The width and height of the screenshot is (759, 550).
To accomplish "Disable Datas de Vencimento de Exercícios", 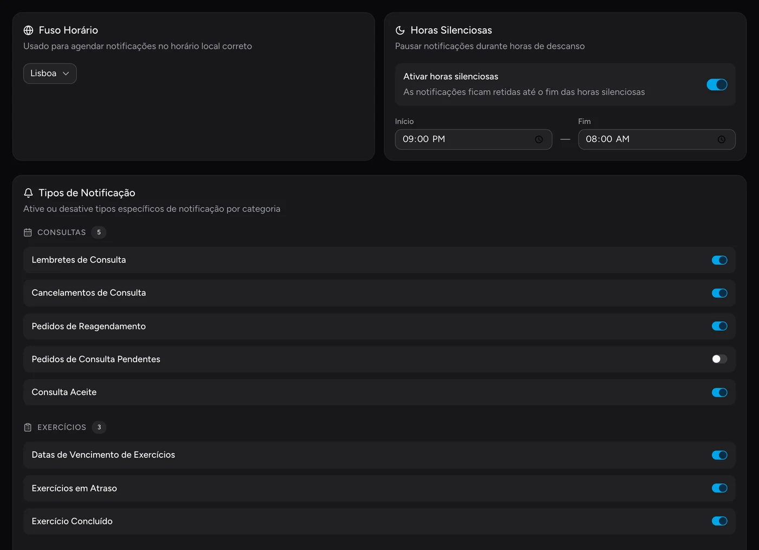I will (x=719, y=455).
